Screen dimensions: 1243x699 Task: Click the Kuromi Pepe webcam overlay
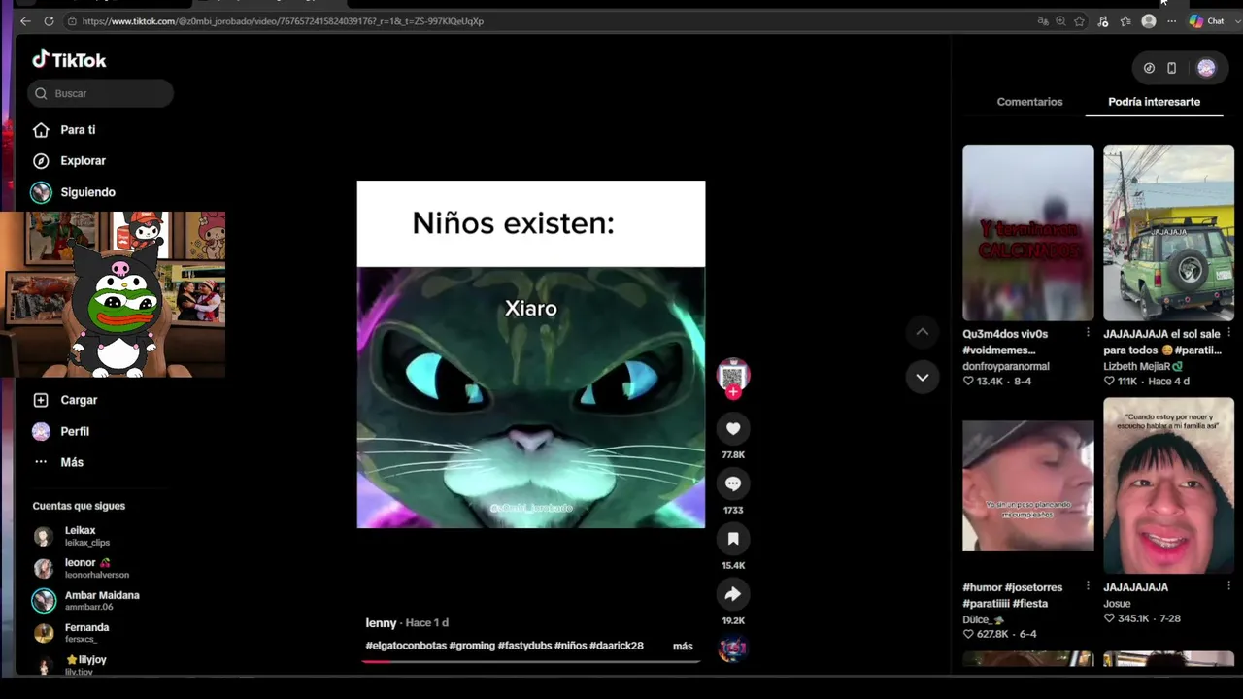113,294
